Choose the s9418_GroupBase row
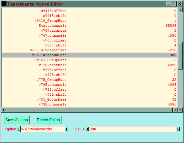The height and width of the screenshot is (143, 184). coord(89,21)
